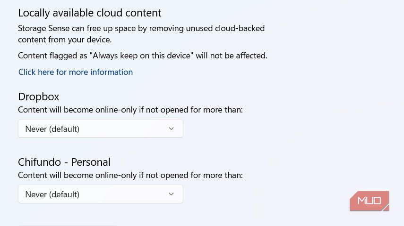Click the online-only label under Chifundo - Personal
Screen dimensions: 404x226
click(x=130, y=175)
